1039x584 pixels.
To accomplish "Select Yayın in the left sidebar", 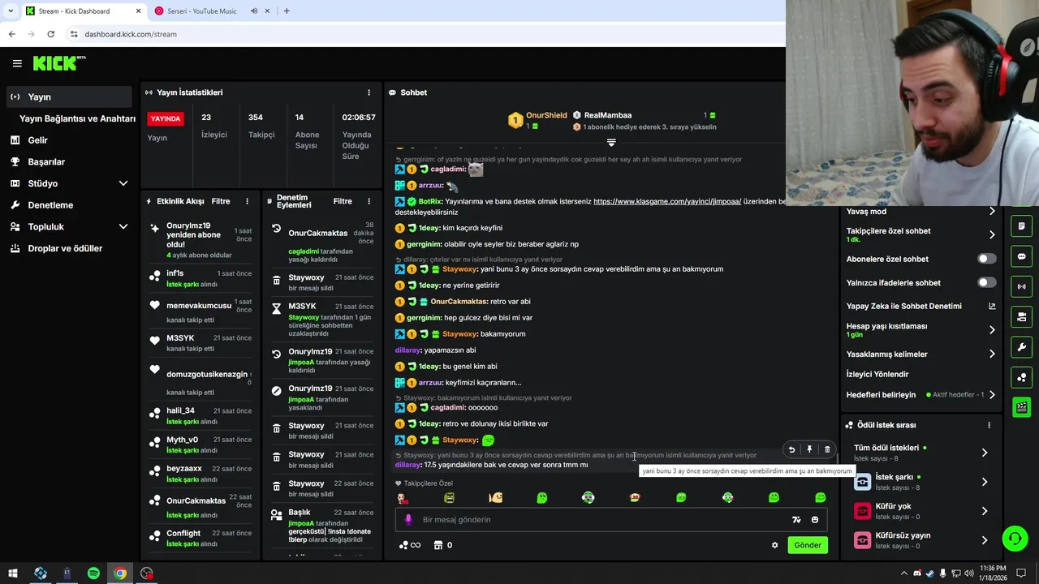I will (69, 97).
